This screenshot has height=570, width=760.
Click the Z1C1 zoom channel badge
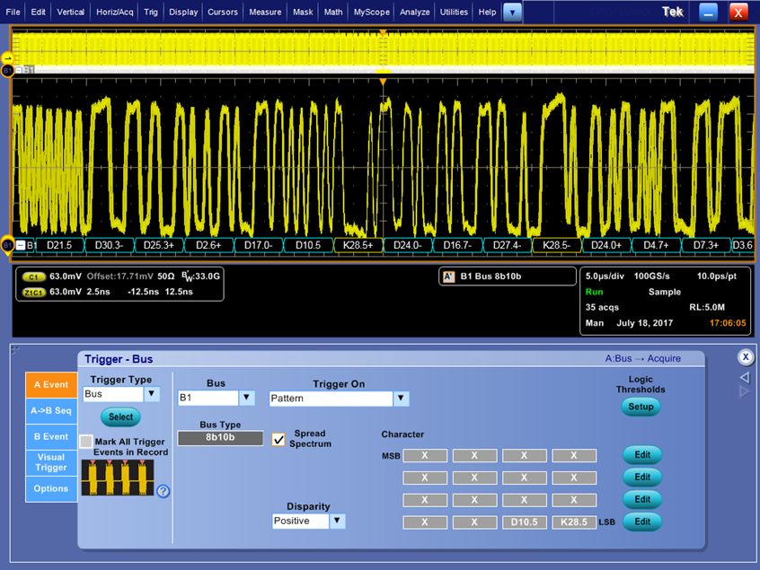pos(35,292)
